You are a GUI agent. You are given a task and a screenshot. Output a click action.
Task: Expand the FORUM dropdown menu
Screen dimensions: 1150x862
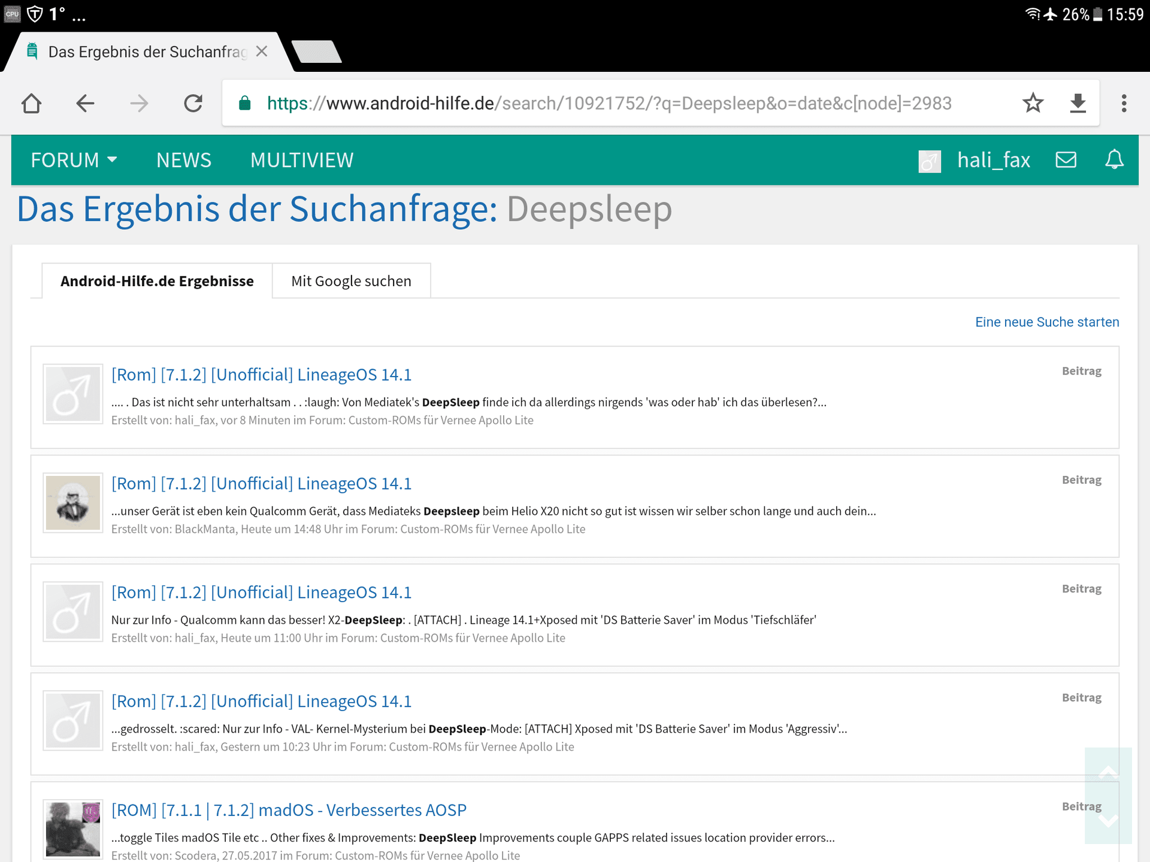pyautogui.click(x=74, y=160)
